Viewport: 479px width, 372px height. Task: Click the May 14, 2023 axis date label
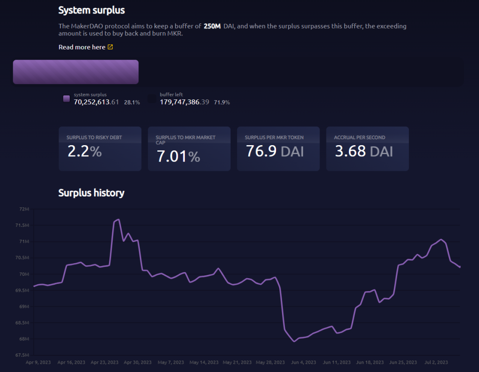204,362
